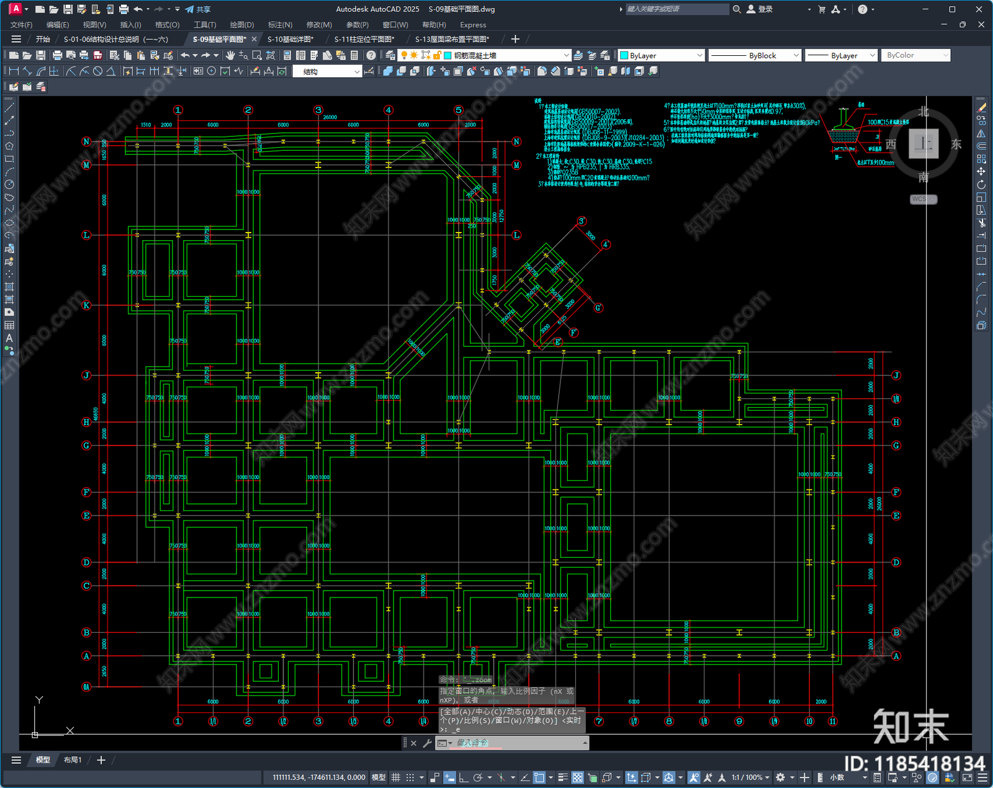Image resolution: width=993 pixels, height=788 pixels.
Task: Click the Linear dimension tool
Action: (14, 71)
